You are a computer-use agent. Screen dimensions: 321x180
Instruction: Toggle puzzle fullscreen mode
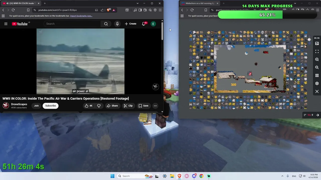pos(317,51)
